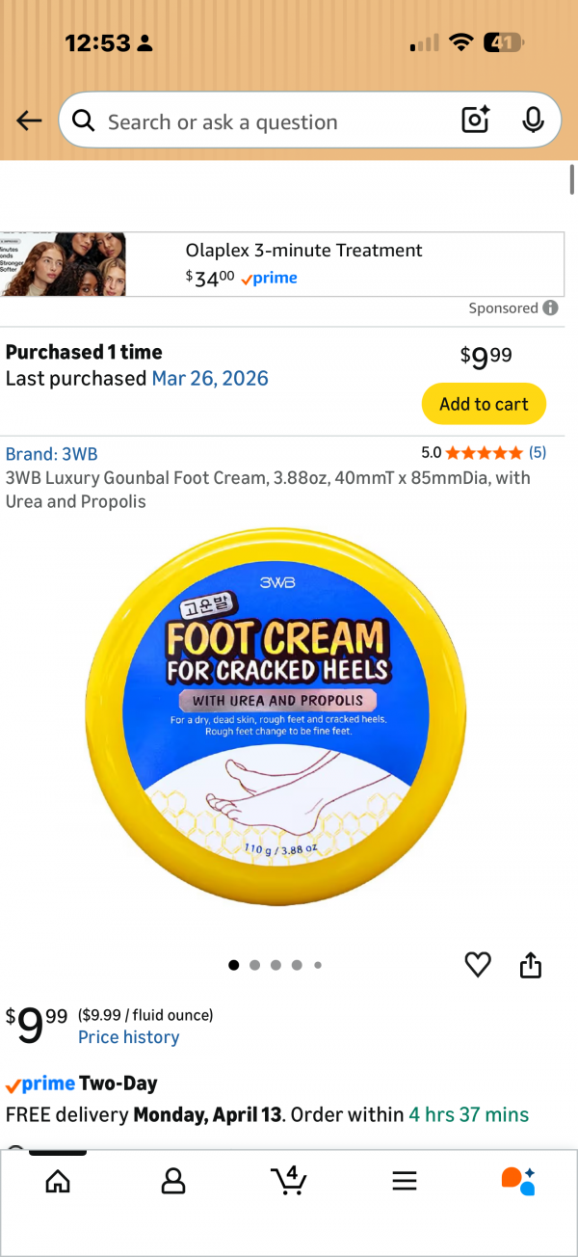578x1257 pixels.
Task: Open the Rufus AI assistant icon
Action: 518,1181
